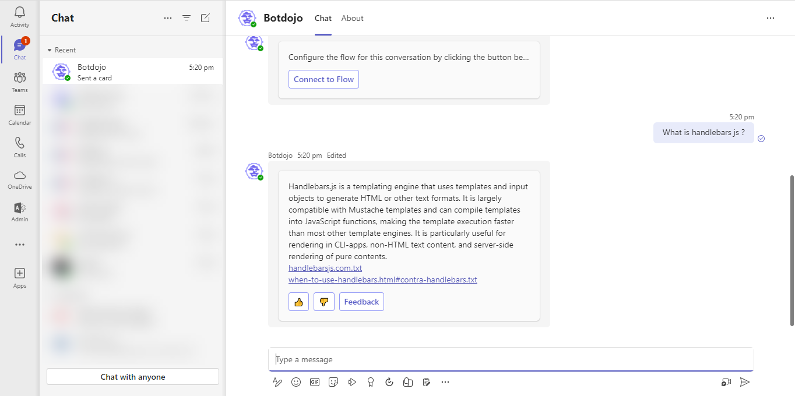Click the Botdojo avatar in header
This screenshot has height=396, width=795.
[x=247, y=18]
